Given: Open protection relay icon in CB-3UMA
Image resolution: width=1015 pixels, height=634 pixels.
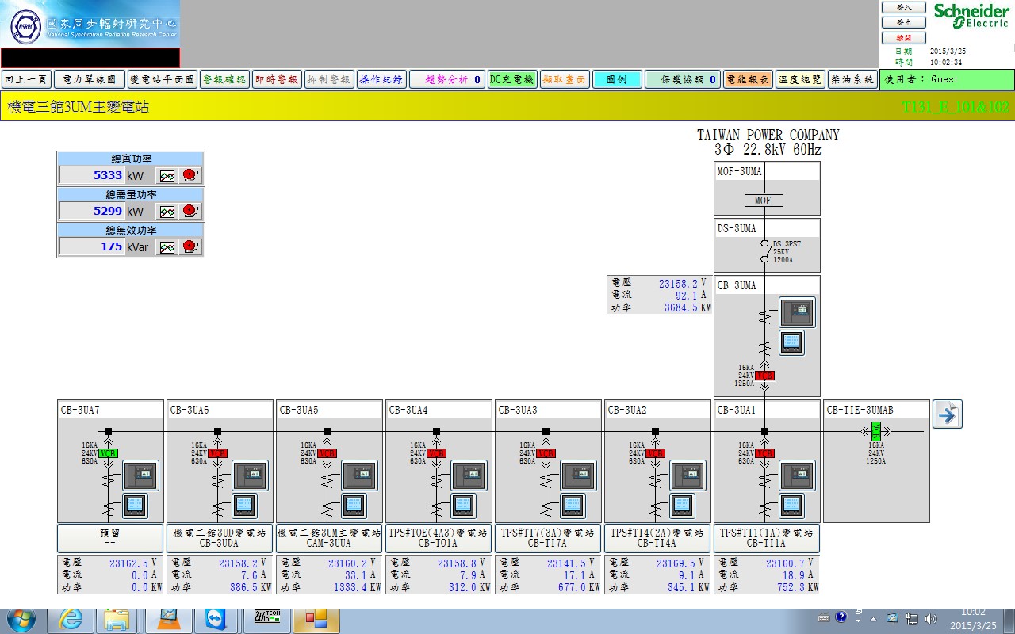Looking at the screenshot, I should 797,312.
